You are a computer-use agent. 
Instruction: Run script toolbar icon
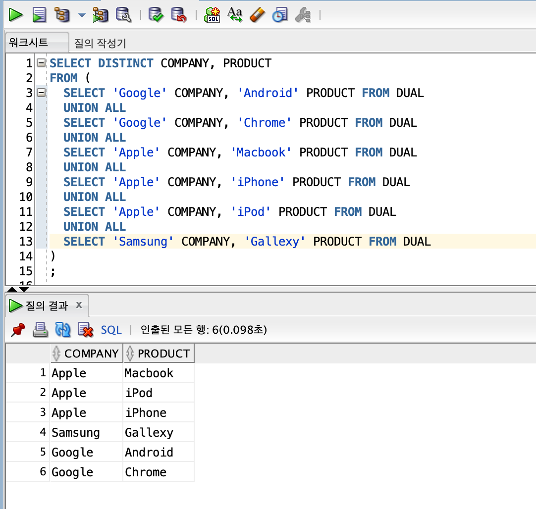tap(39, 15)
